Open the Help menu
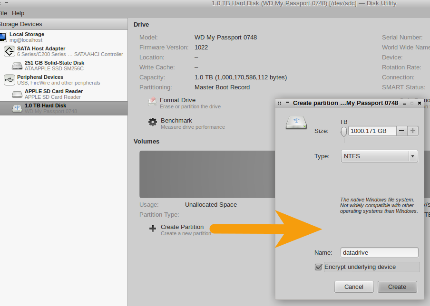 [x=18, y=13]
